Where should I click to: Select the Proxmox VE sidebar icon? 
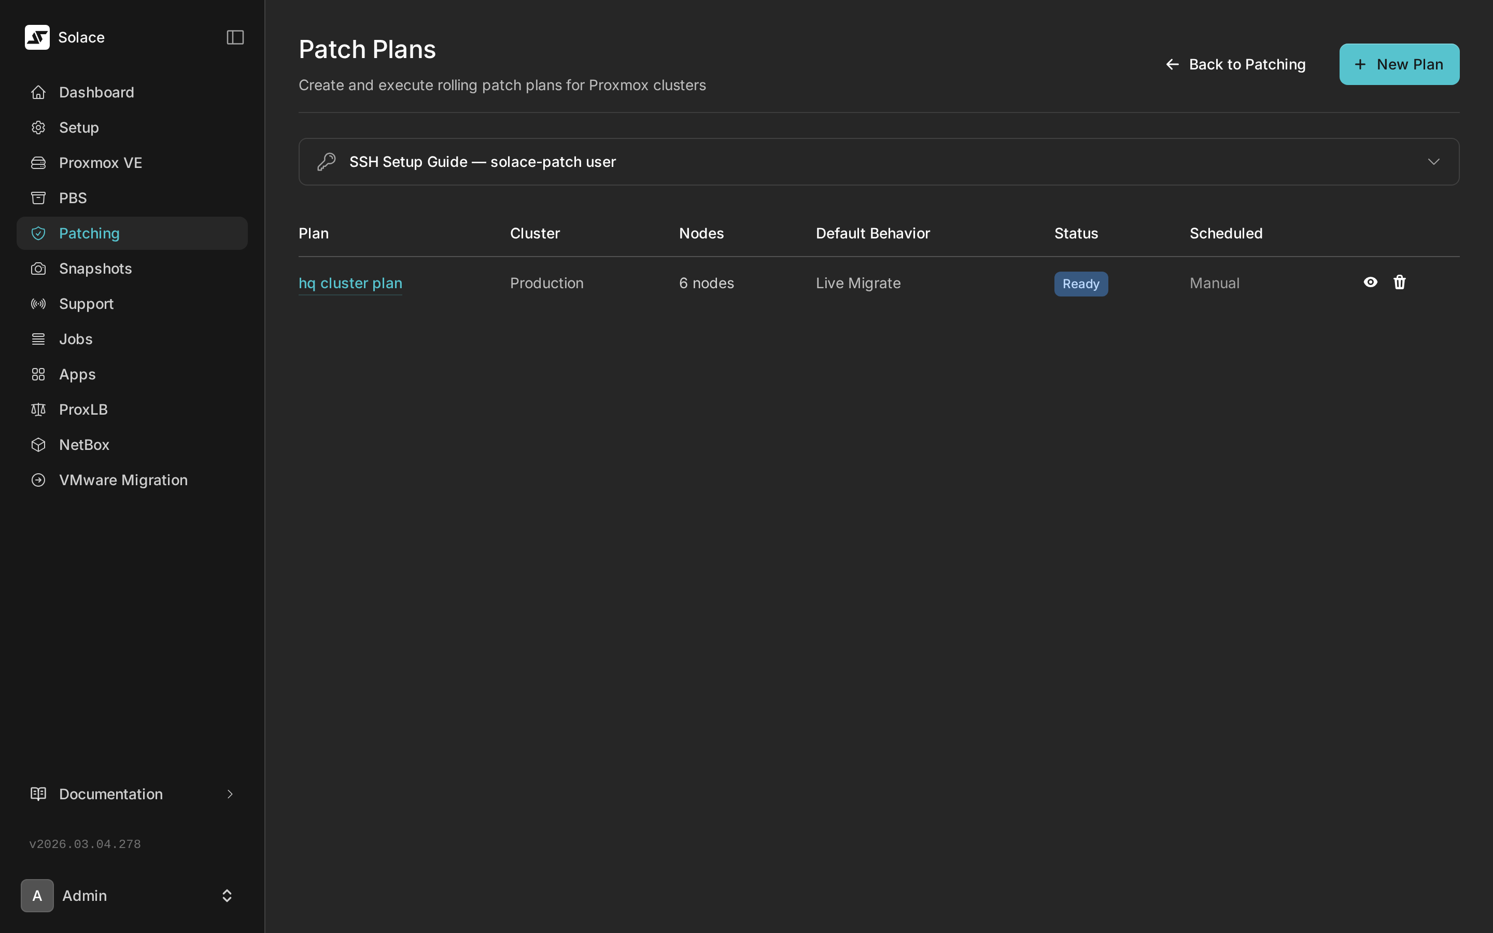(x=38, y=162)
